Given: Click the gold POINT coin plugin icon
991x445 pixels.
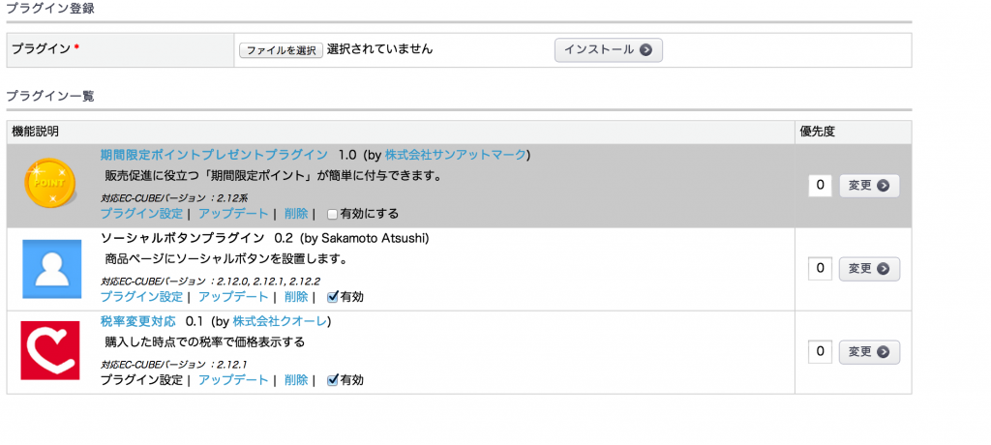Looking at the screenshot, I should click(50, 183).
